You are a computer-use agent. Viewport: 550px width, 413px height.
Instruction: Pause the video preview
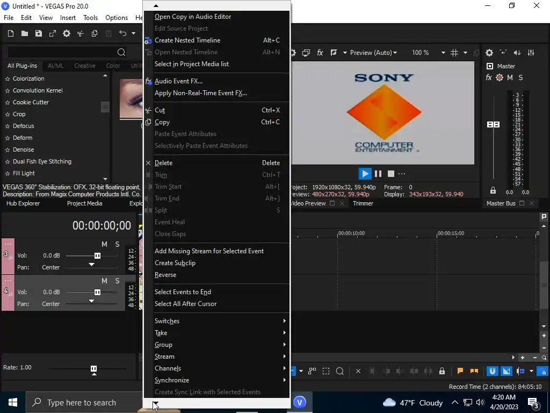tap(378, 174)
